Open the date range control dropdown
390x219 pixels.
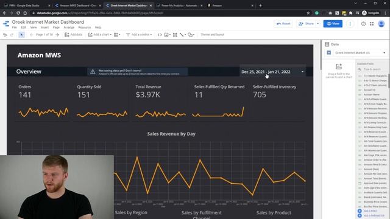tap(272, 72)
